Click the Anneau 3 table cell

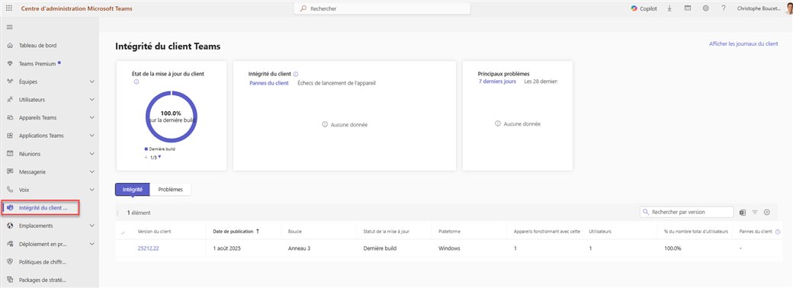tap(299, 248)
